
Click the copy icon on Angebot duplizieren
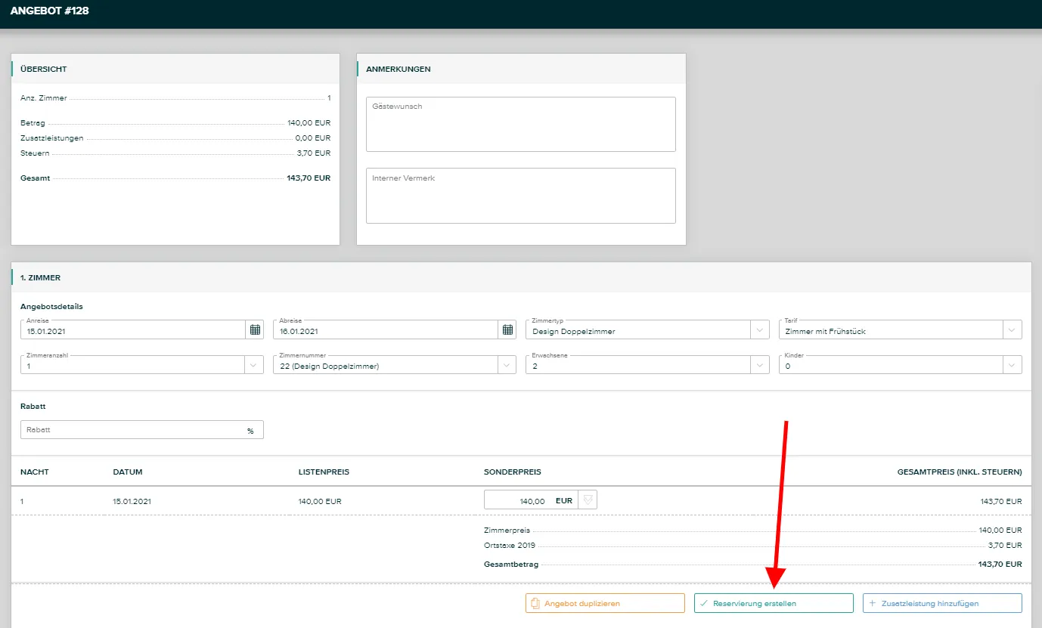tap(535, 603)
